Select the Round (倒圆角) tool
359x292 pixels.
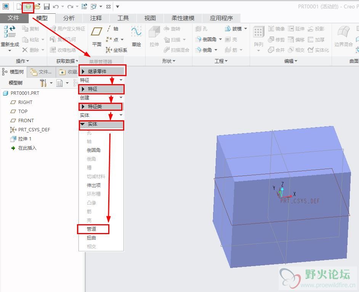(206, 39)
